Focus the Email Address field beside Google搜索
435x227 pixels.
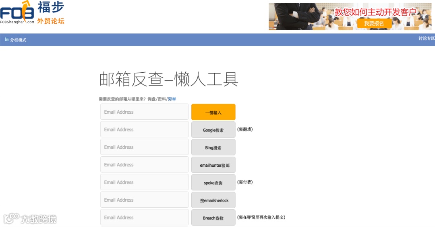click(x=145, y=129)
